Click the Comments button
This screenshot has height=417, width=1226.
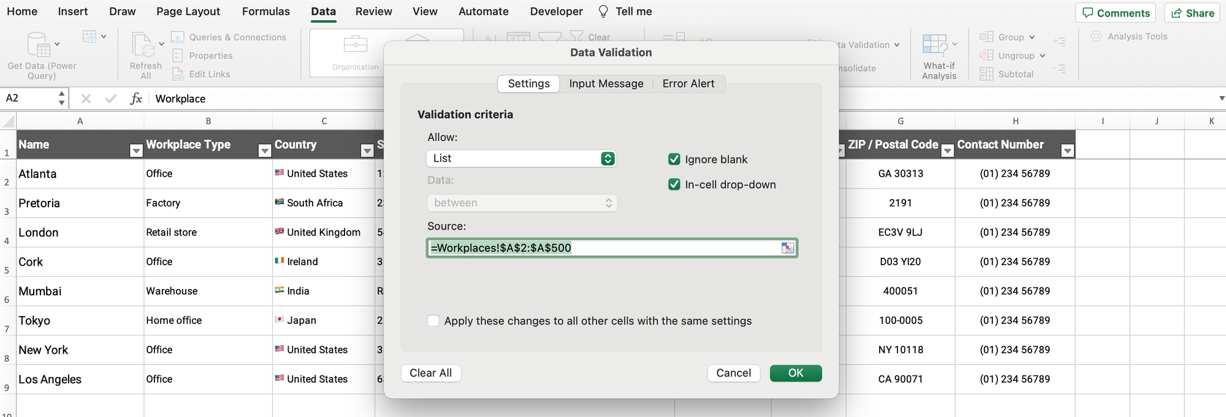coord(1116,13)
